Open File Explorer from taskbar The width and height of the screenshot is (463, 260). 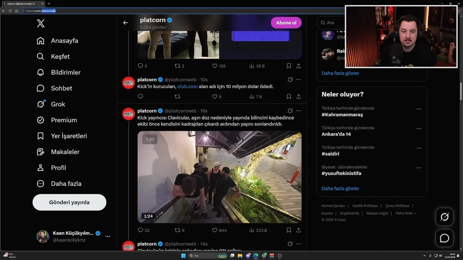[240, 256]
